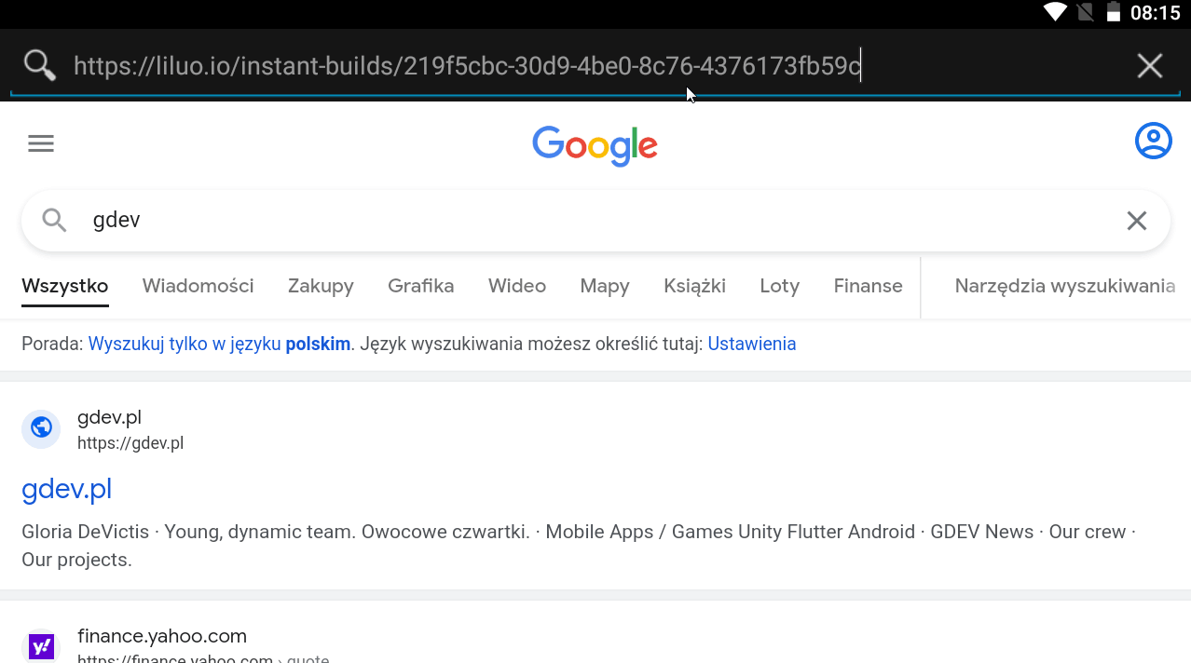
Task: Open the Zakupy tab
Action: pos(321,286)
